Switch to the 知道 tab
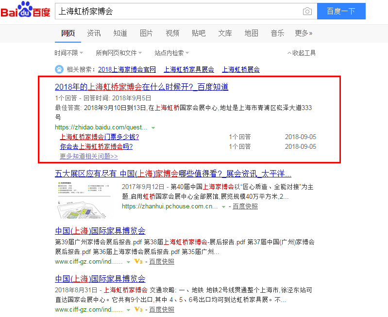Screen dimensions: 388x317 point(120,33)
